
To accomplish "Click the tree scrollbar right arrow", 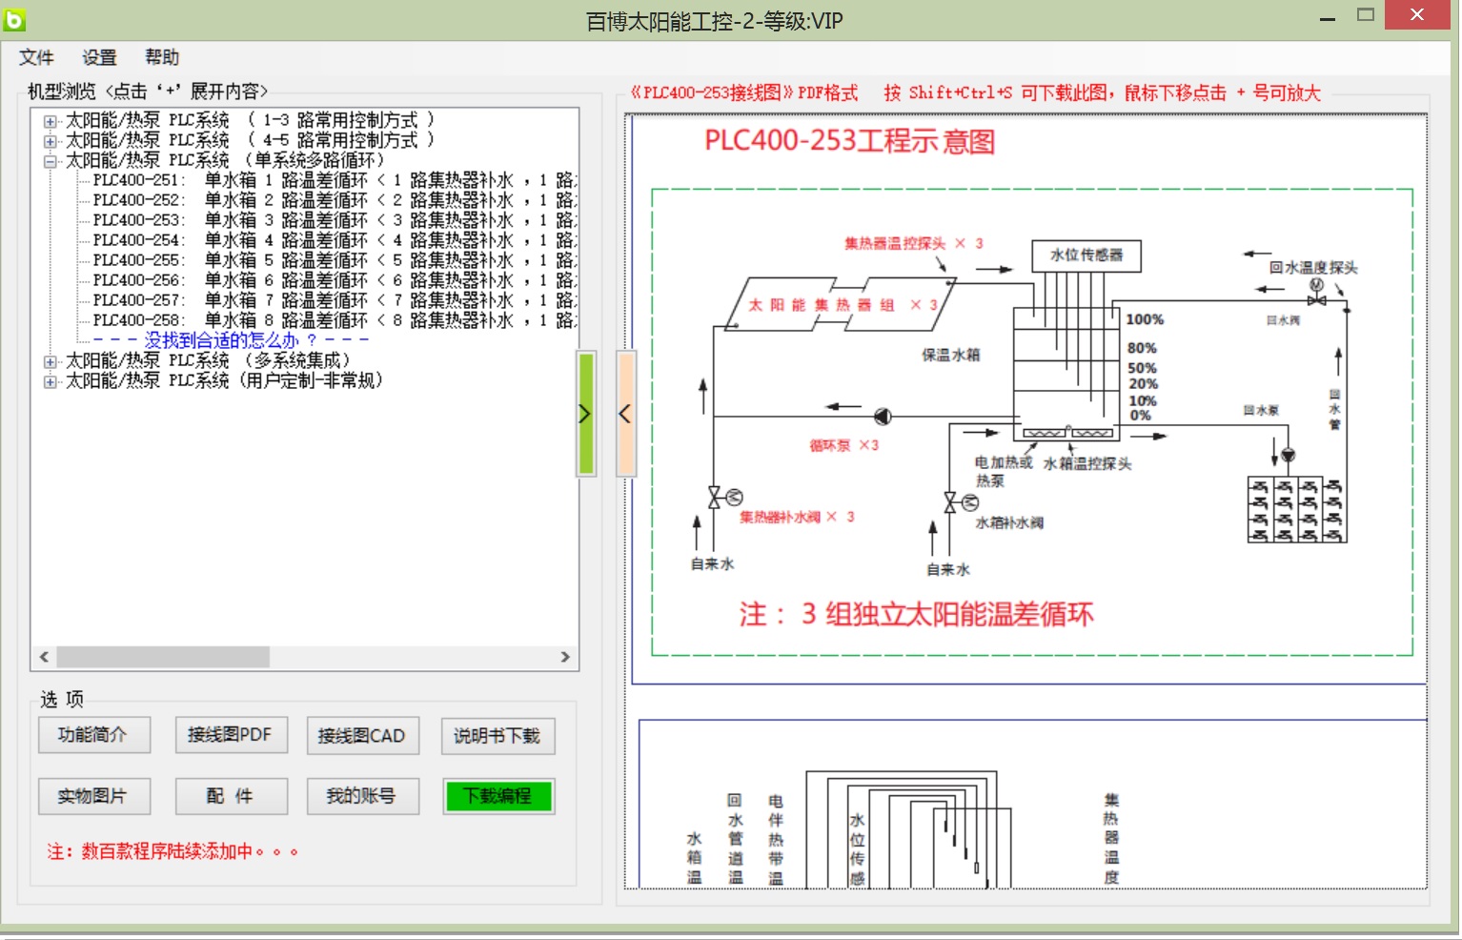I will coord(565,657).
